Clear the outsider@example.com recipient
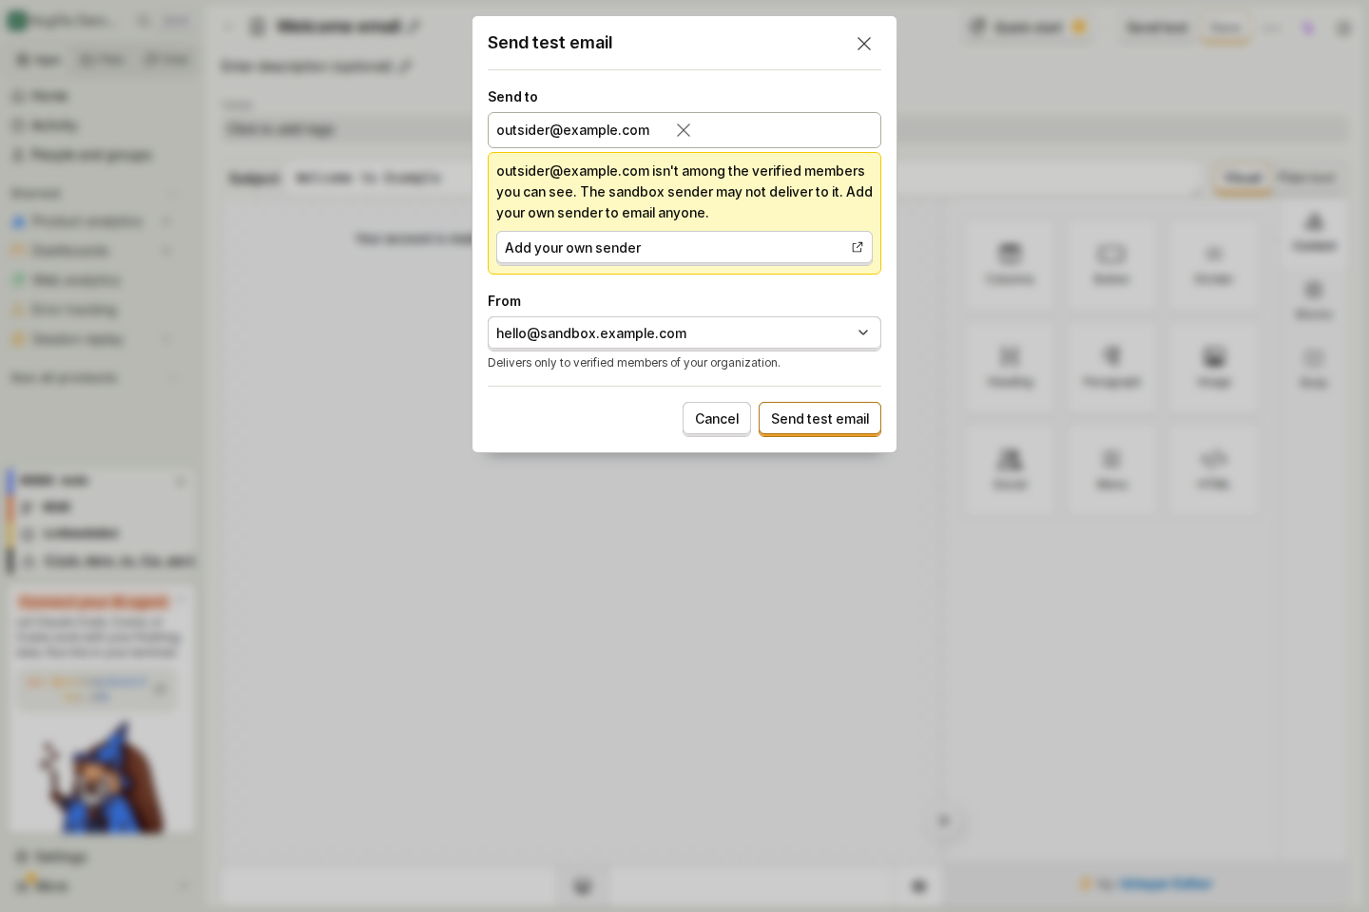The height and width of the screenshot is (912, 1369). 684,130
